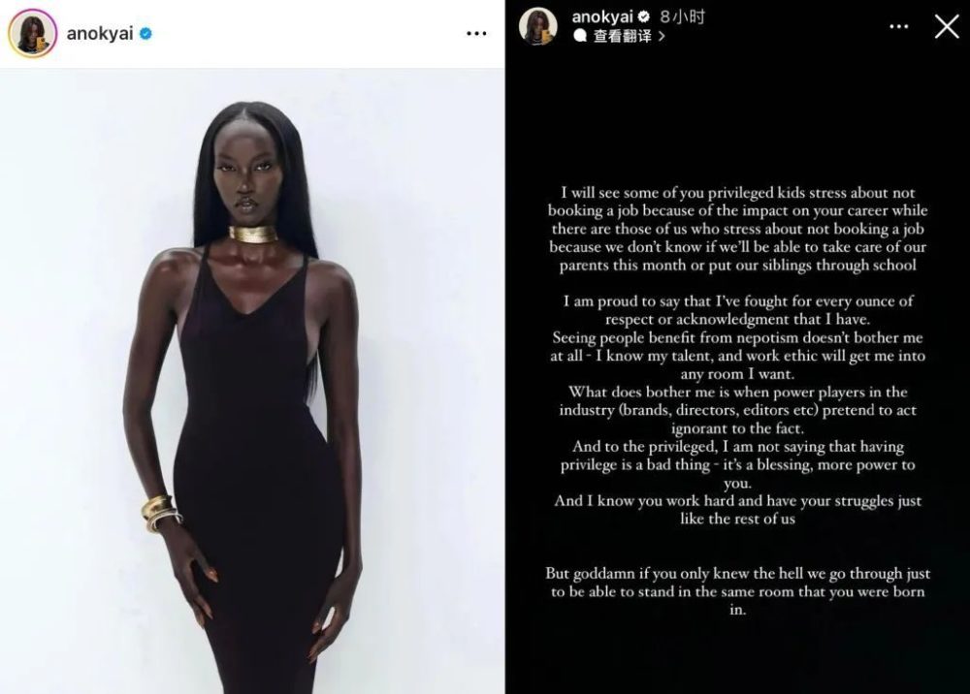The height and width of the screenshot is (694, 970).
Task: Click the 8小时 story timestamp
Action: [682, 16]
